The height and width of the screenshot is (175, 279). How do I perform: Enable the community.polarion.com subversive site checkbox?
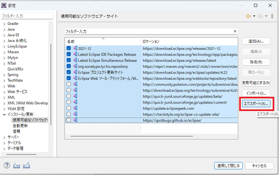point(69,84)
